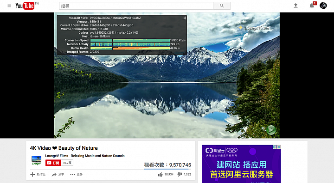Click the Host value r2---sn-i3b7knl6
The image size is (334, 183).
(x=100, y=37)
